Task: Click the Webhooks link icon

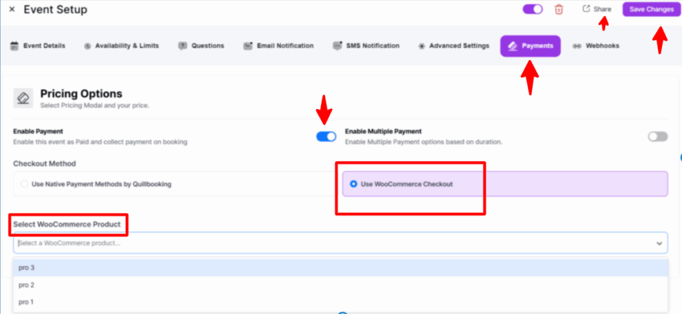Action: [577, 46]
